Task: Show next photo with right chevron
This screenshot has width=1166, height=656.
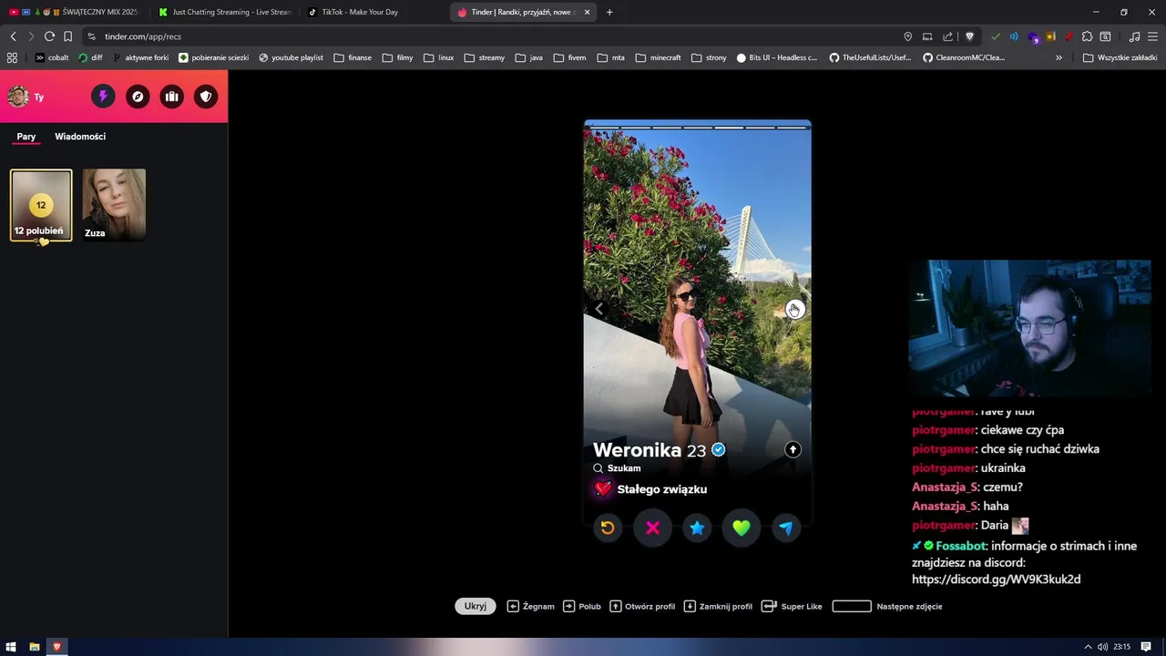Action: (795, 310)
